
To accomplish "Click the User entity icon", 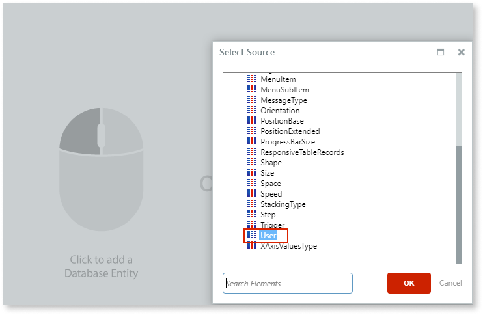I will click(252, 235).
